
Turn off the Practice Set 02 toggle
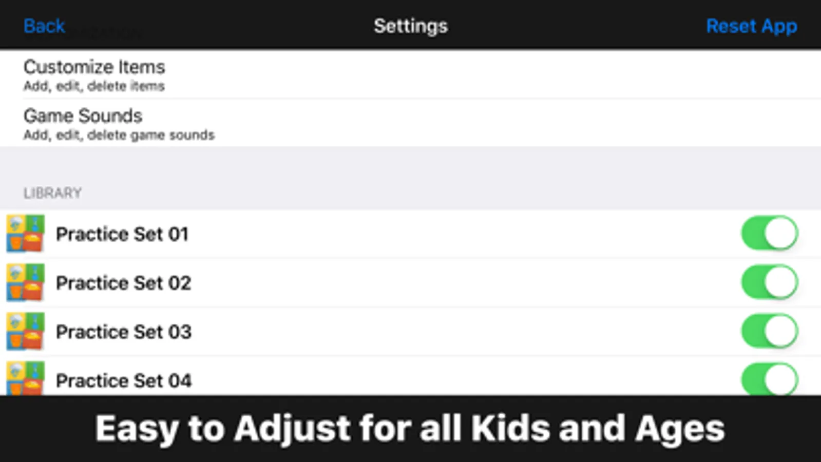click(x=769, y=282)
